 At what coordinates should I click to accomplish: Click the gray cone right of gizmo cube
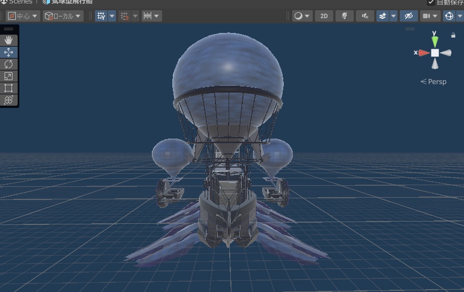click(x=446, y=53)
